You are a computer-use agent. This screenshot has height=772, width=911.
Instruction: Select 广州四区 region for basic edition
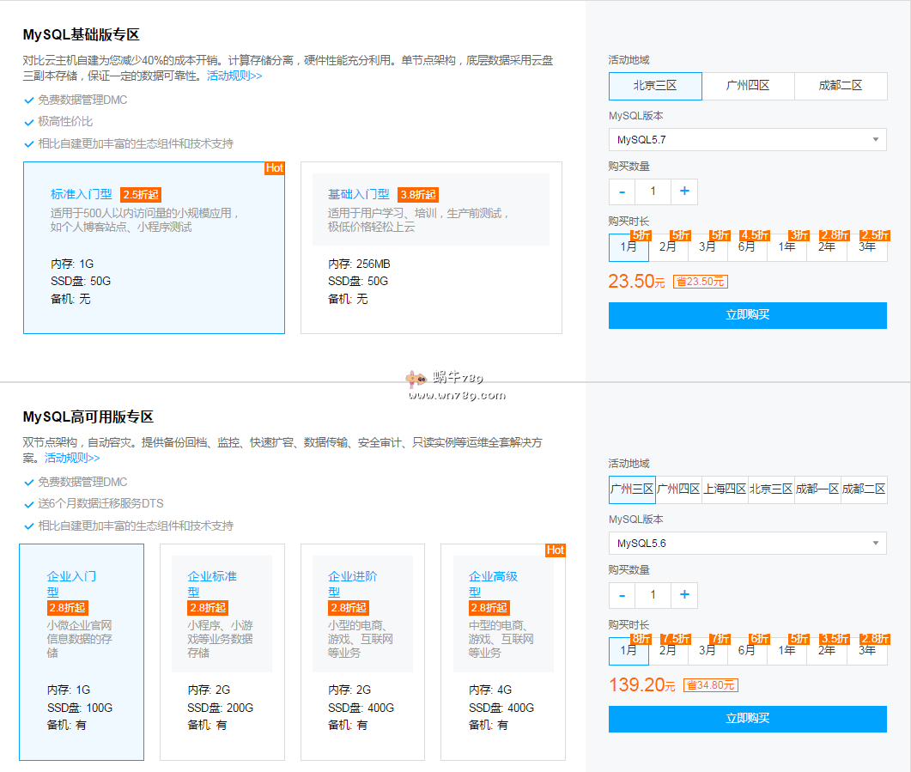point(748,86)
